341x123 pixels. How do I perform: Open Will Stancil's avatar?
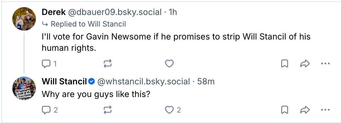tap(24, 88)
